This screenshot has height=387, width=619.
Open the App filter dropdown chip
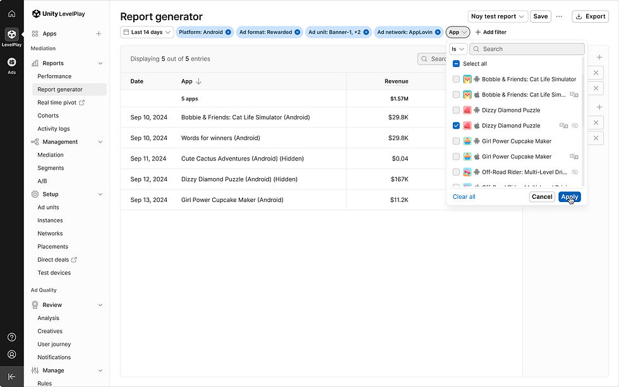click(457, 32)
